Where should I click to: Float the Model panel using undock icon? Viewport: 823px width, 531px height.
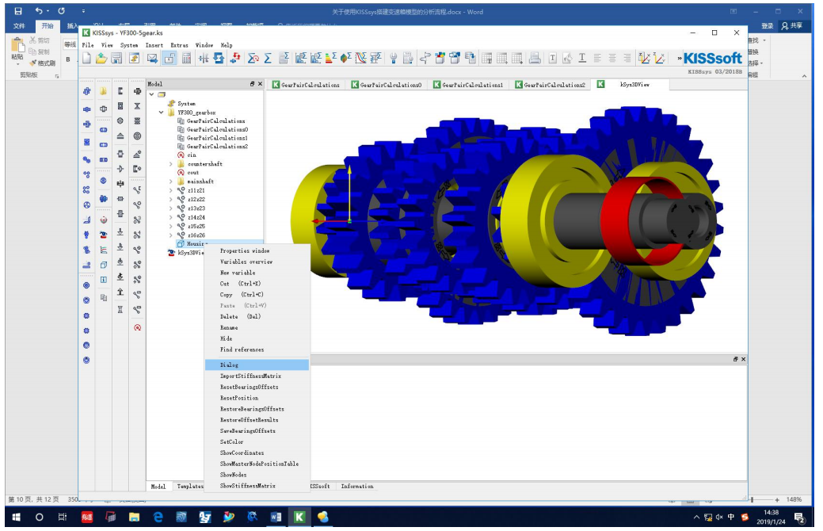(253, 84)
